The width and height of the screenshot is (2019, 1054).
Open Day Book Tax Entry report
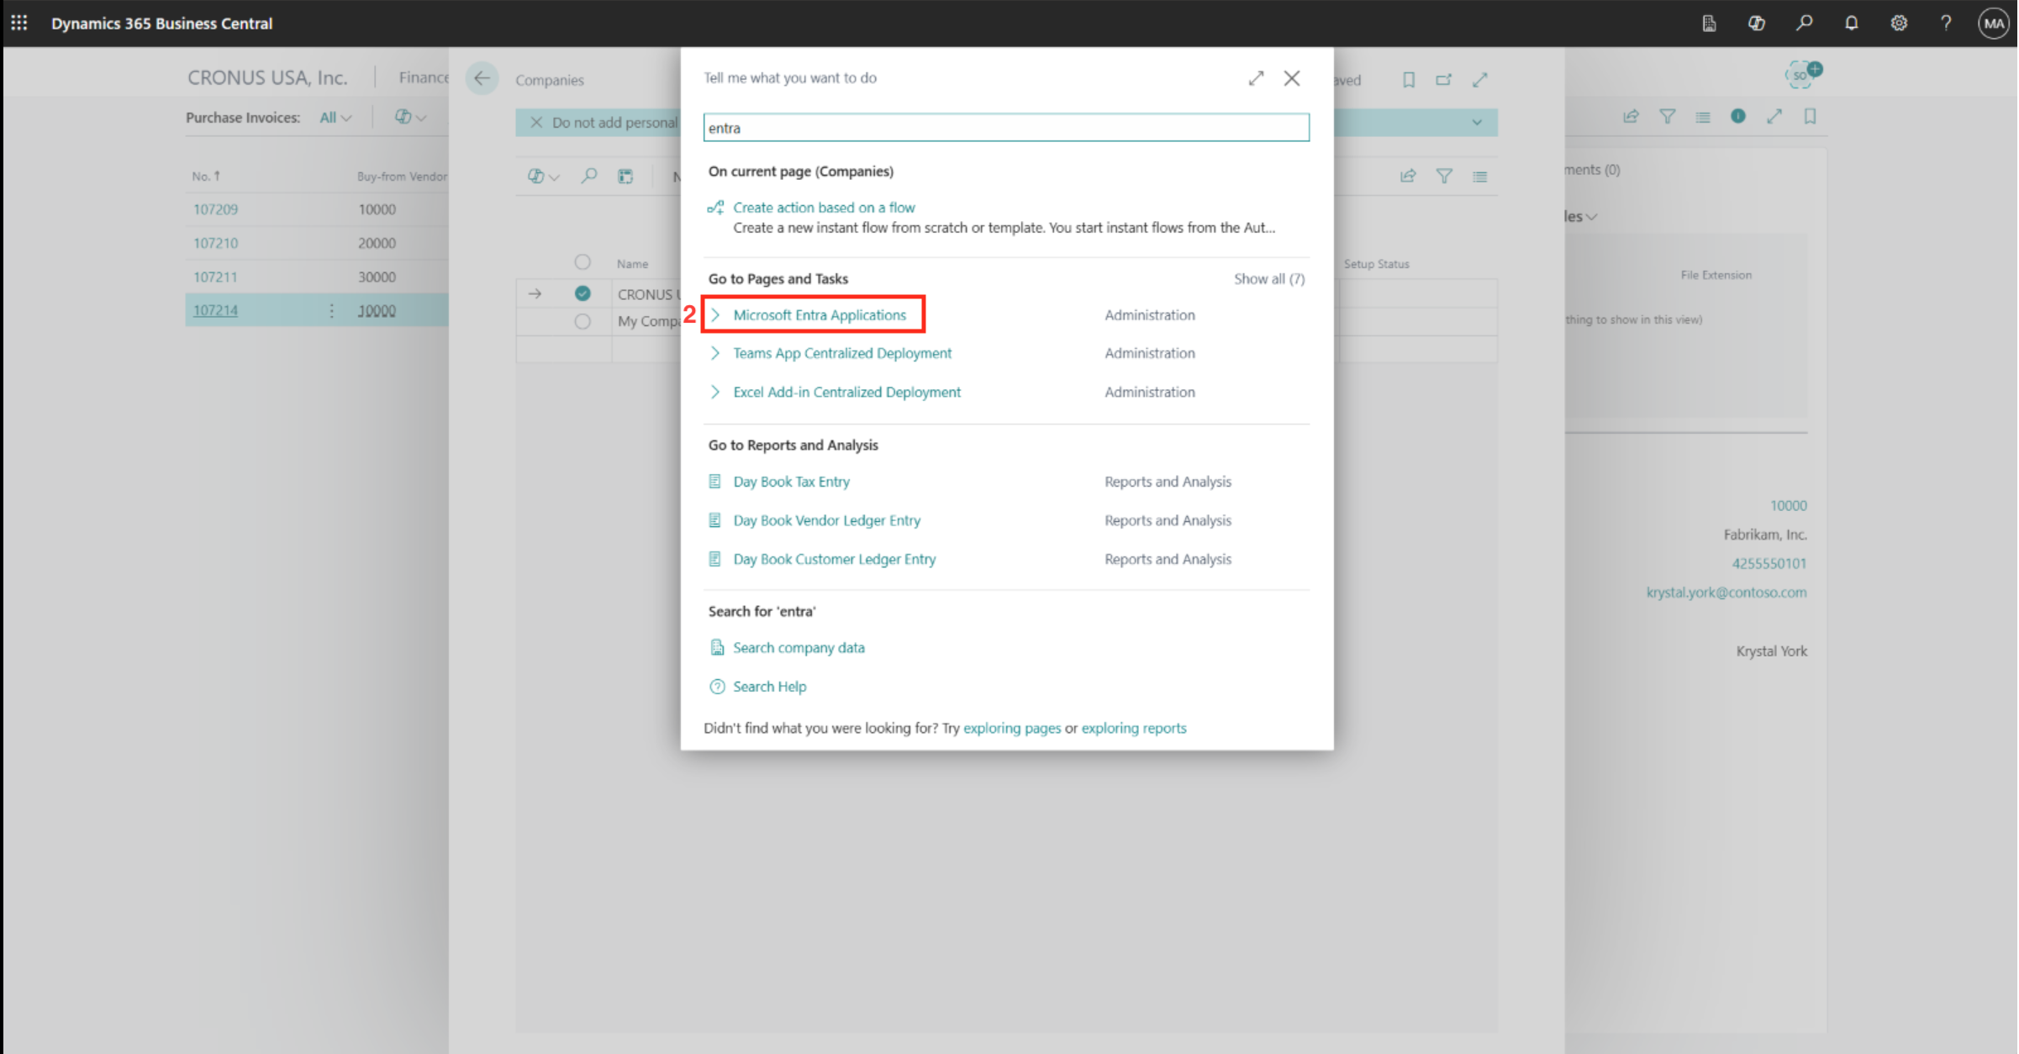791,482
